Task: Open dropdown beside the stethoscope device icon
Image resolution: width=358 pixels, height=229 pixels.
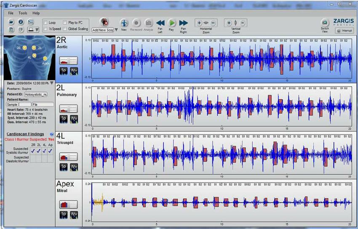Action: 37,30
